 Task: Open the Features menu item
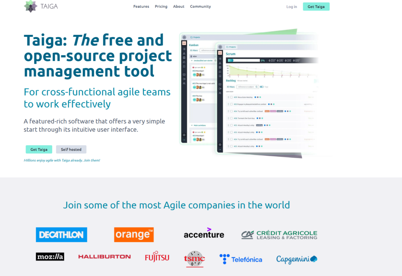tap(141, 7)
